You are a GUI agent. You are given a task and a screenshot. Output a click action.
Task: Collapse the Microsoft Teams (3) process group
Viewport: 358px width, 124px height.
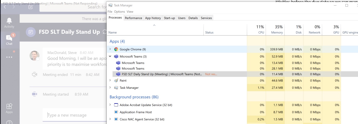coord(110,57)
